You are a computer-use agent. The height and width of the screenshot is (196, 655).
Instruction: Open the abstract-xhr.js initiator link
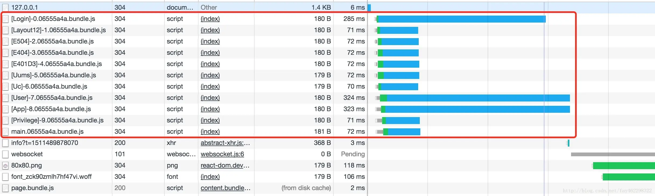pos(225,143)
